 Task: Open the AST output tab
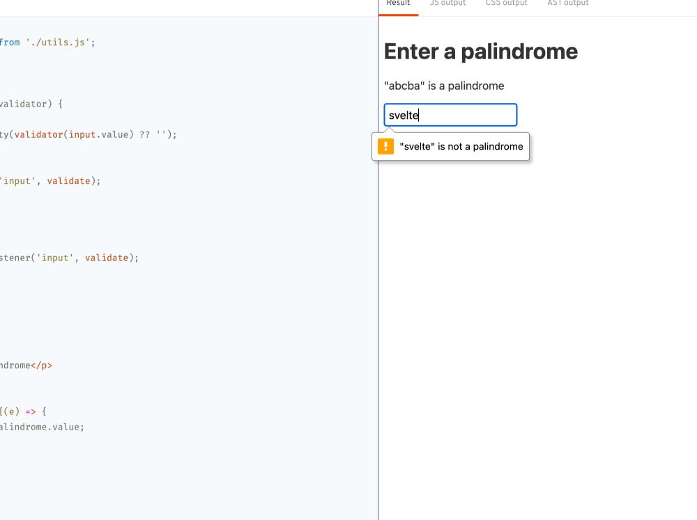tap(567, 3)
